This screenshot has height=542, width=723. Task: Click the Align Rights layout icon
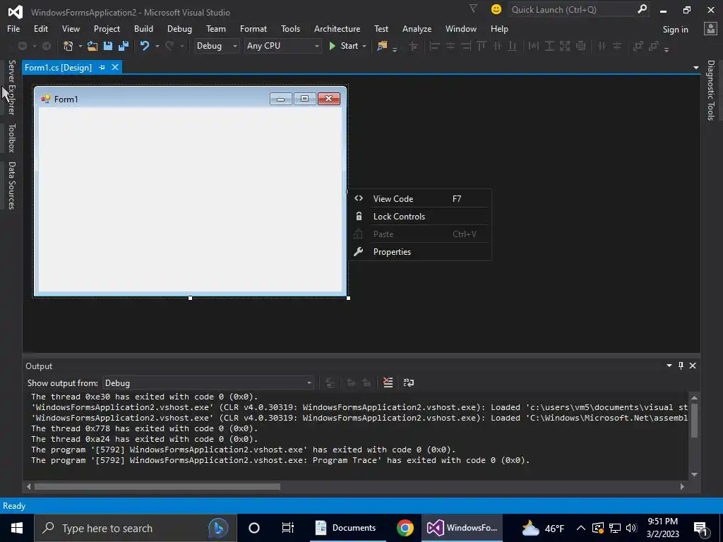[466, 46]
